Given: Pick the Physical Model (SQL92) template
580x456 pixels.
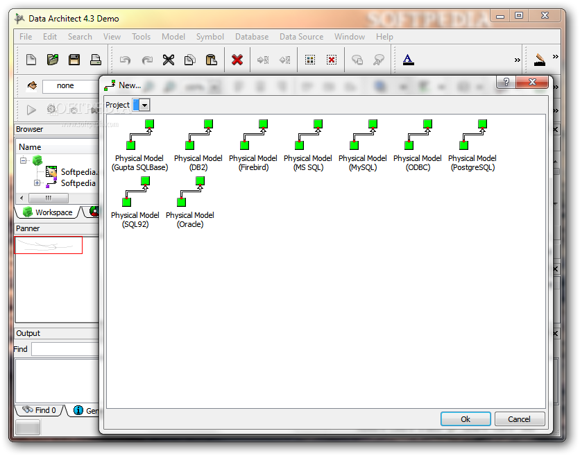Looking at the screenshot, I should pyautogui.click(x=135, y=203).
